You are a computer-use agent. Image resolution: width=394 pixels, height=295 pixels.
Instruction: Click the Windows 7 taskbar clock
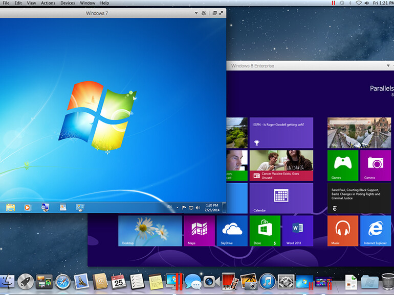click(211, 207)
